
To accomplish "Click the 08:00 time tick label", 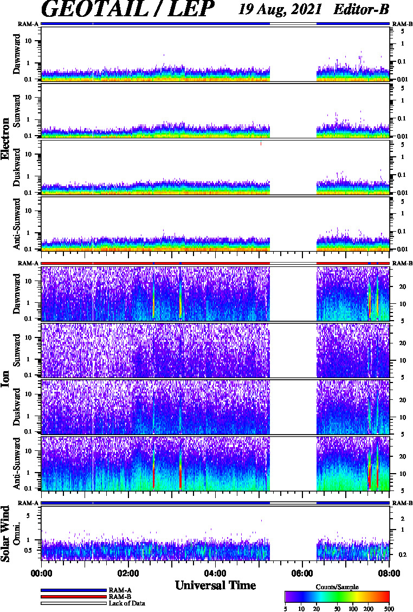I will click(389, 573).
